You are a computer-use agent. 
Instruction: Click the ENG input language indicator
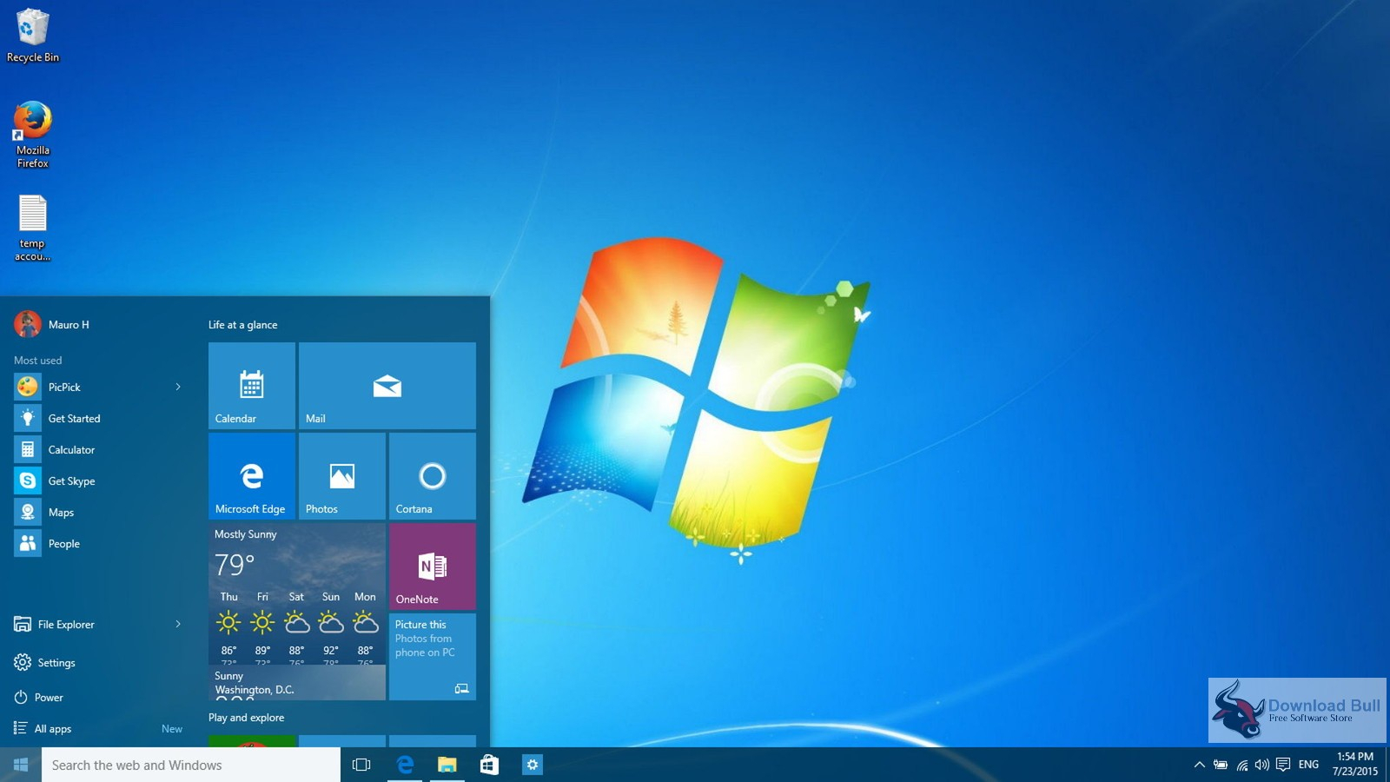click(1308, 765)
